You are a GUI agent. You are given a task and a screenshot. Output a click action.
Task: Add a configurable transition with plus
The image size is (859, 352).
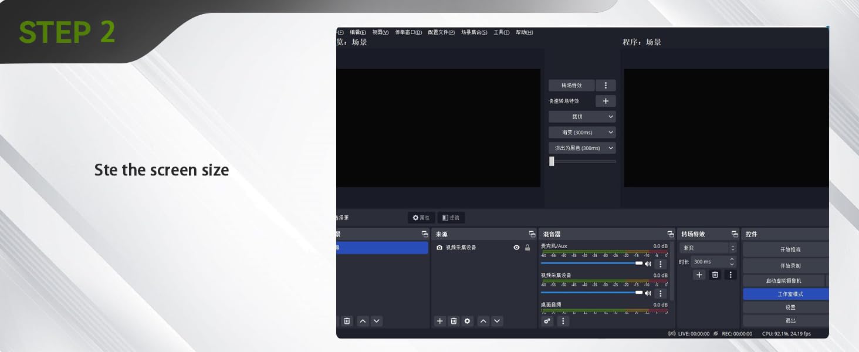tap(699, 275)
